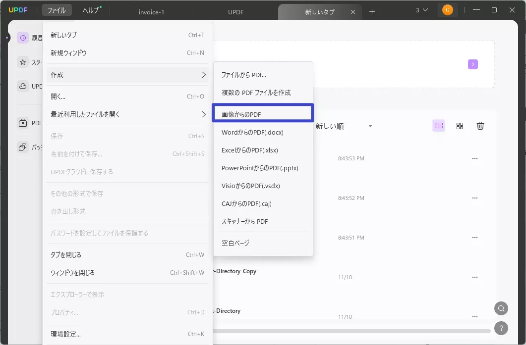Choose タブを閉じる menu item

coord(127,255)
